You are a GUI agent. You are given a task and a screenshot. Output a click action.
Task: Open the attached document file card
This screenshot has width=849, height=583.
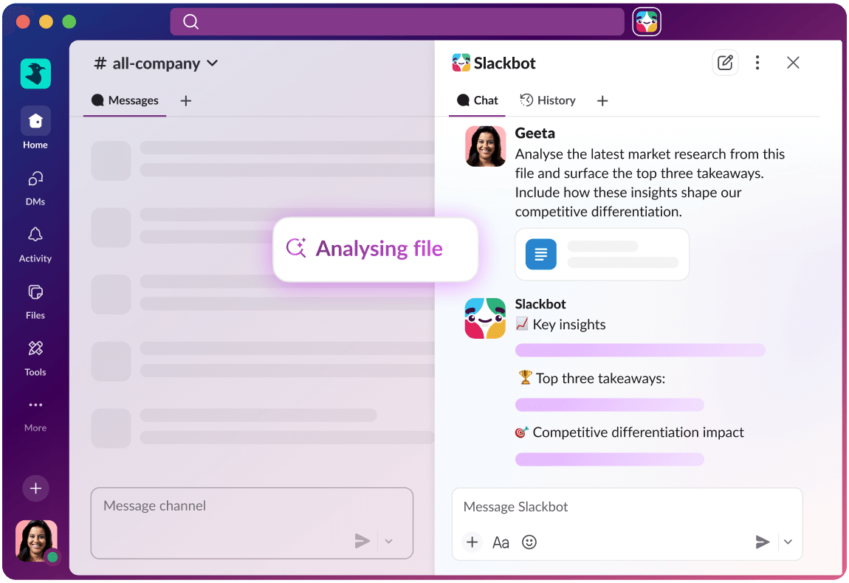point(602,254)
